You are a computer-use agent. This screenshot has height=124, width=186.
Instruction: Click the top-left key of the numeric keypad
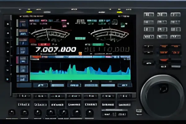click(x=149, y=15)
